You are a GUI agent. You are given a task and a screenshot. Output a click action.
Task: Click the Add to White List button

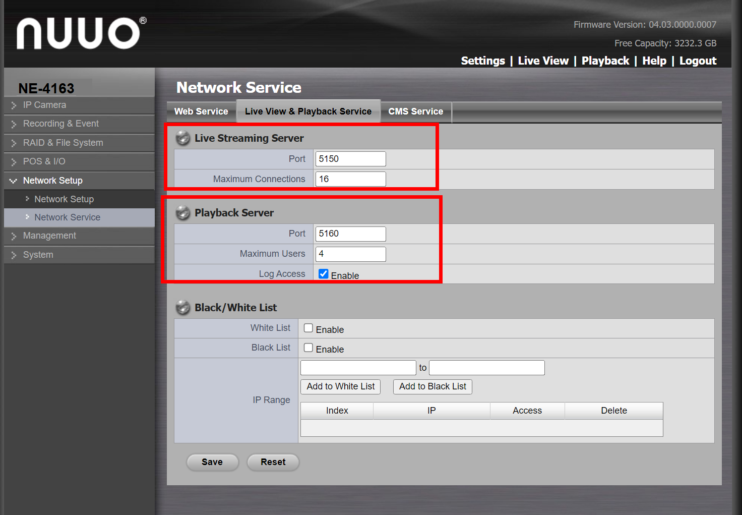[x=340, y=386]
